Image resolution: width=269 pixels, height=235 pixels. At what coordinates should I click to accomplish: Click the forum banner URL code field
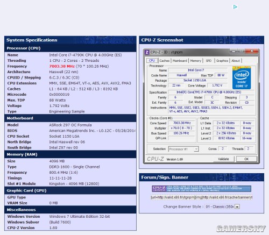coord(202,197)
